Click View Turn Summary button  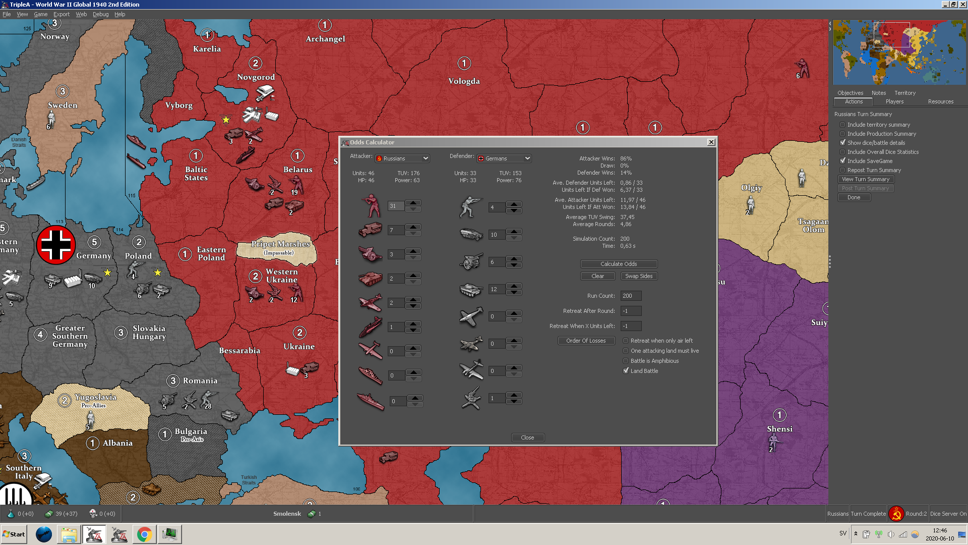click(866, 179)
